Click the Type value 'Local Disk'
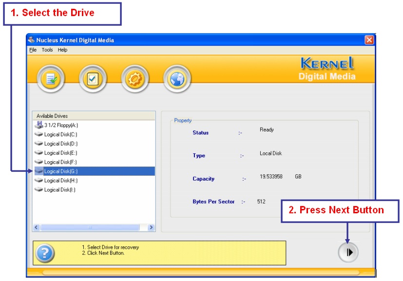The height and width of the screenshot is (281, 403). [270, 153]
